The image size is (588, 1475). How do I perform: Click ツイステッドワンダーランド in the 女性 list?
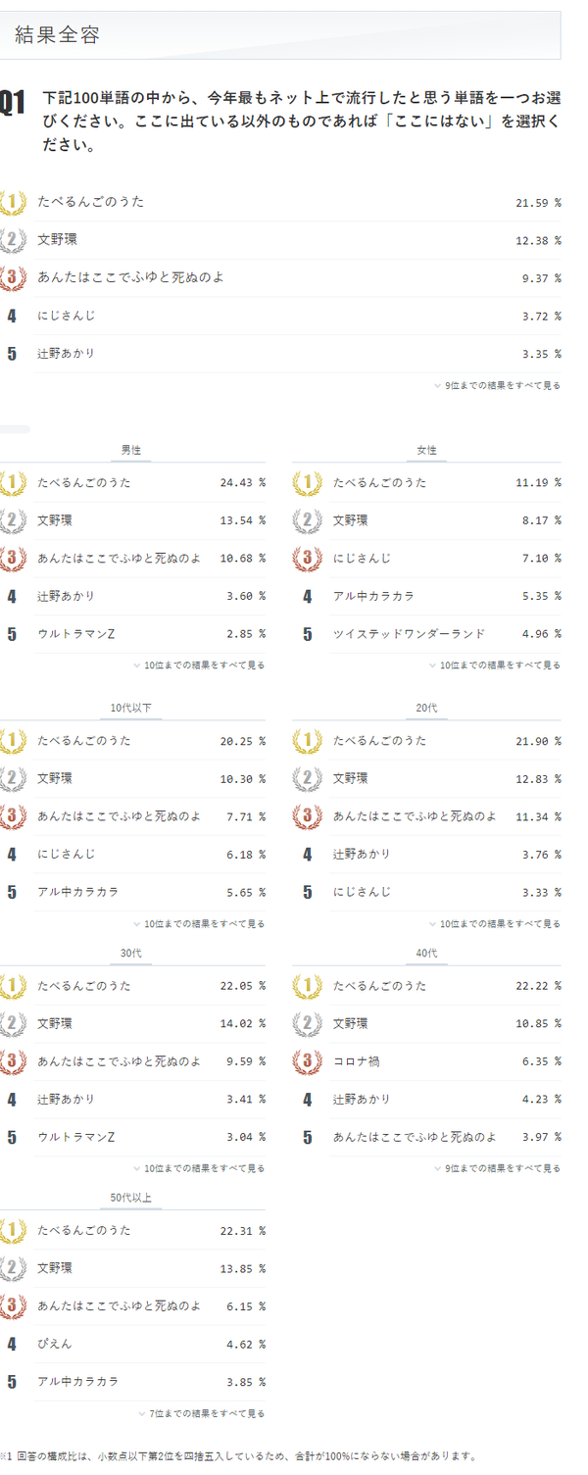pyautogui.click(x=410, y=634)
